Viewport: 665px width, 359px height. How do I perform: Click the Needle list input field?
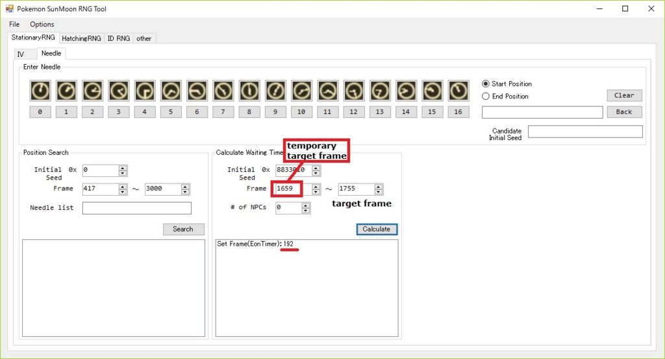[x=137, y=208]
